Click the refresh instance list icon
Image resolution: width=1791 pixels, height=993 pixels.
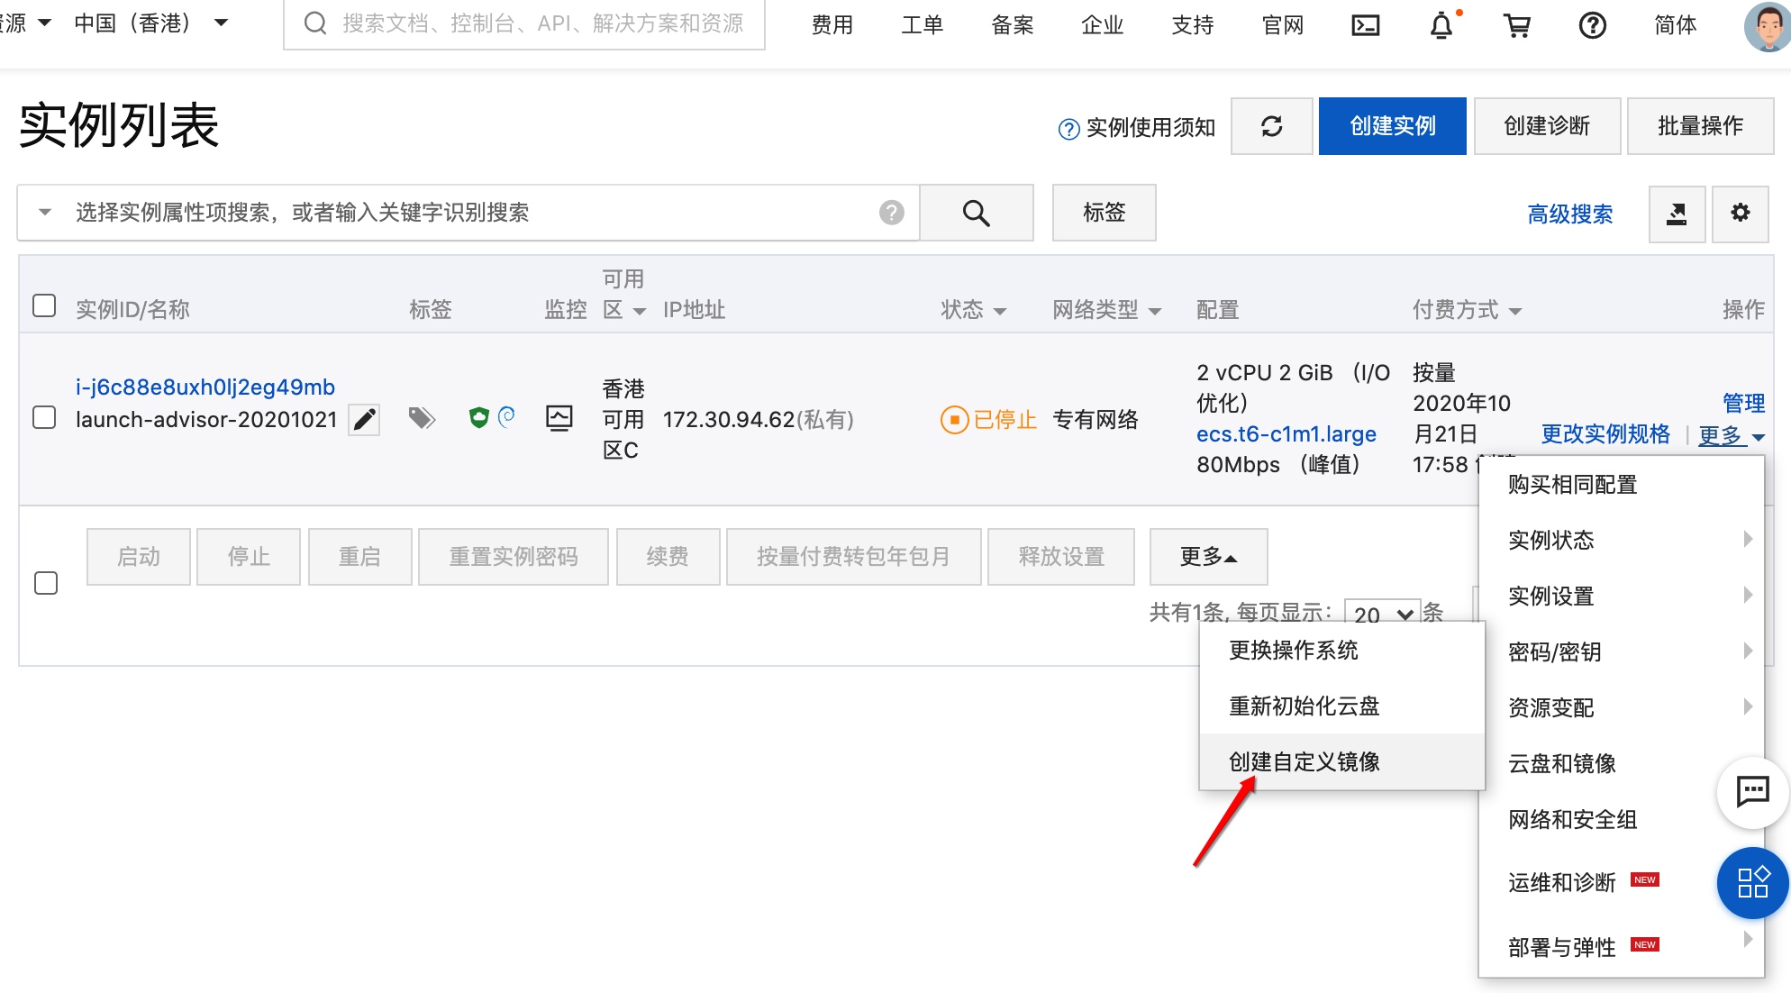pyautogui.click(x=1271, y=126)
